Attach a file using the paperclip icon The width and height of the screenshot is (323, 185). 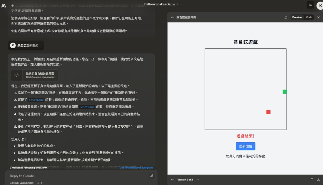(x=151, y=176)
